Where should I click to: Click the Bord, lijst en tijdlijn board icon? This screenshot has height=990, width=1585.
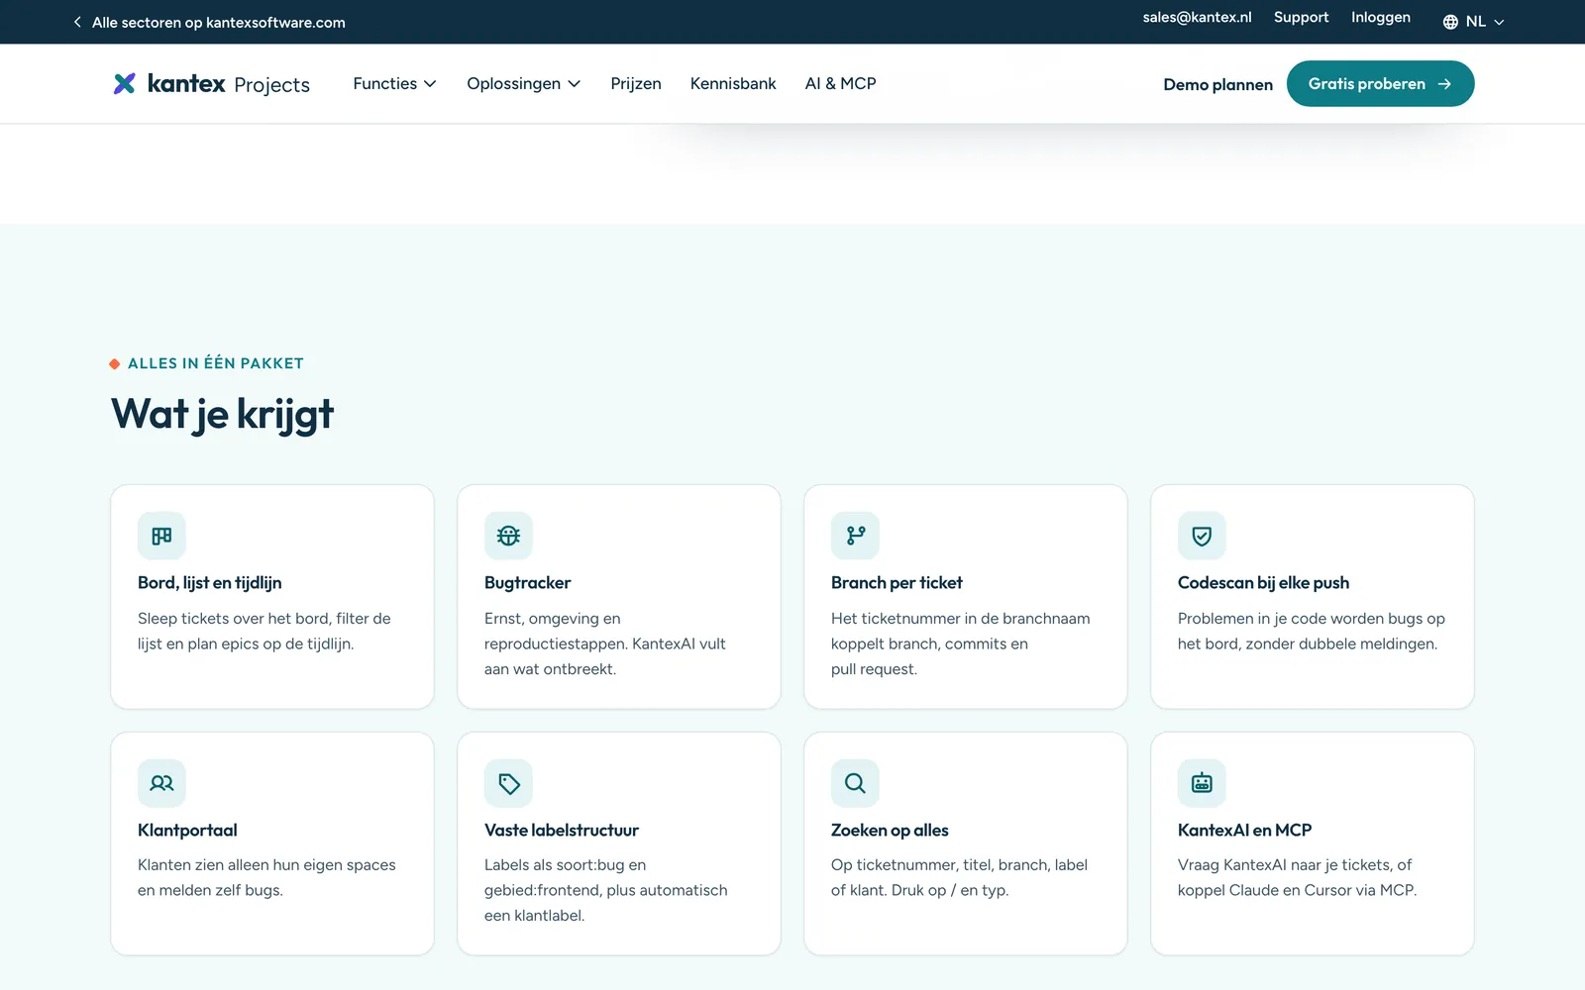point(161,536)
